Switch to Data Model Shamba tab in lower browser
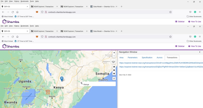 104,31
